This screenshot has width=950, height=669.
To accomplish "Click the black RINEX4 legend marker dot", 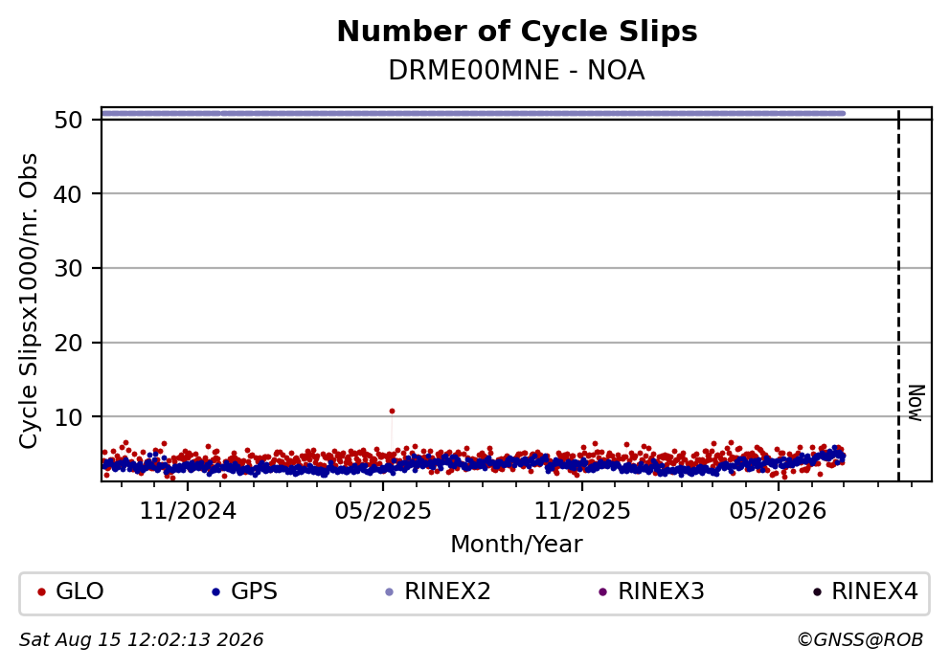I will (817, 592).
